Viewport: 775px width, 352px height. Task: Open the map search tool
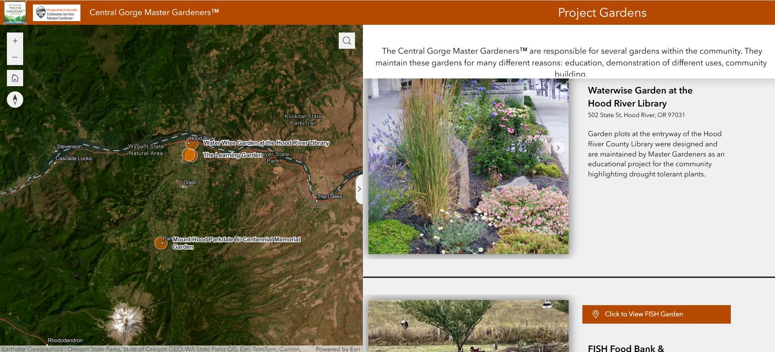(x=347, y=41)
